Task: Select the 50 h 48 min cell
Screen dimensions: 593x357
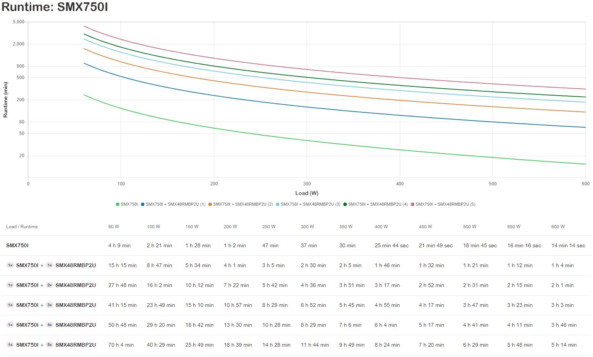Action: 123,325
